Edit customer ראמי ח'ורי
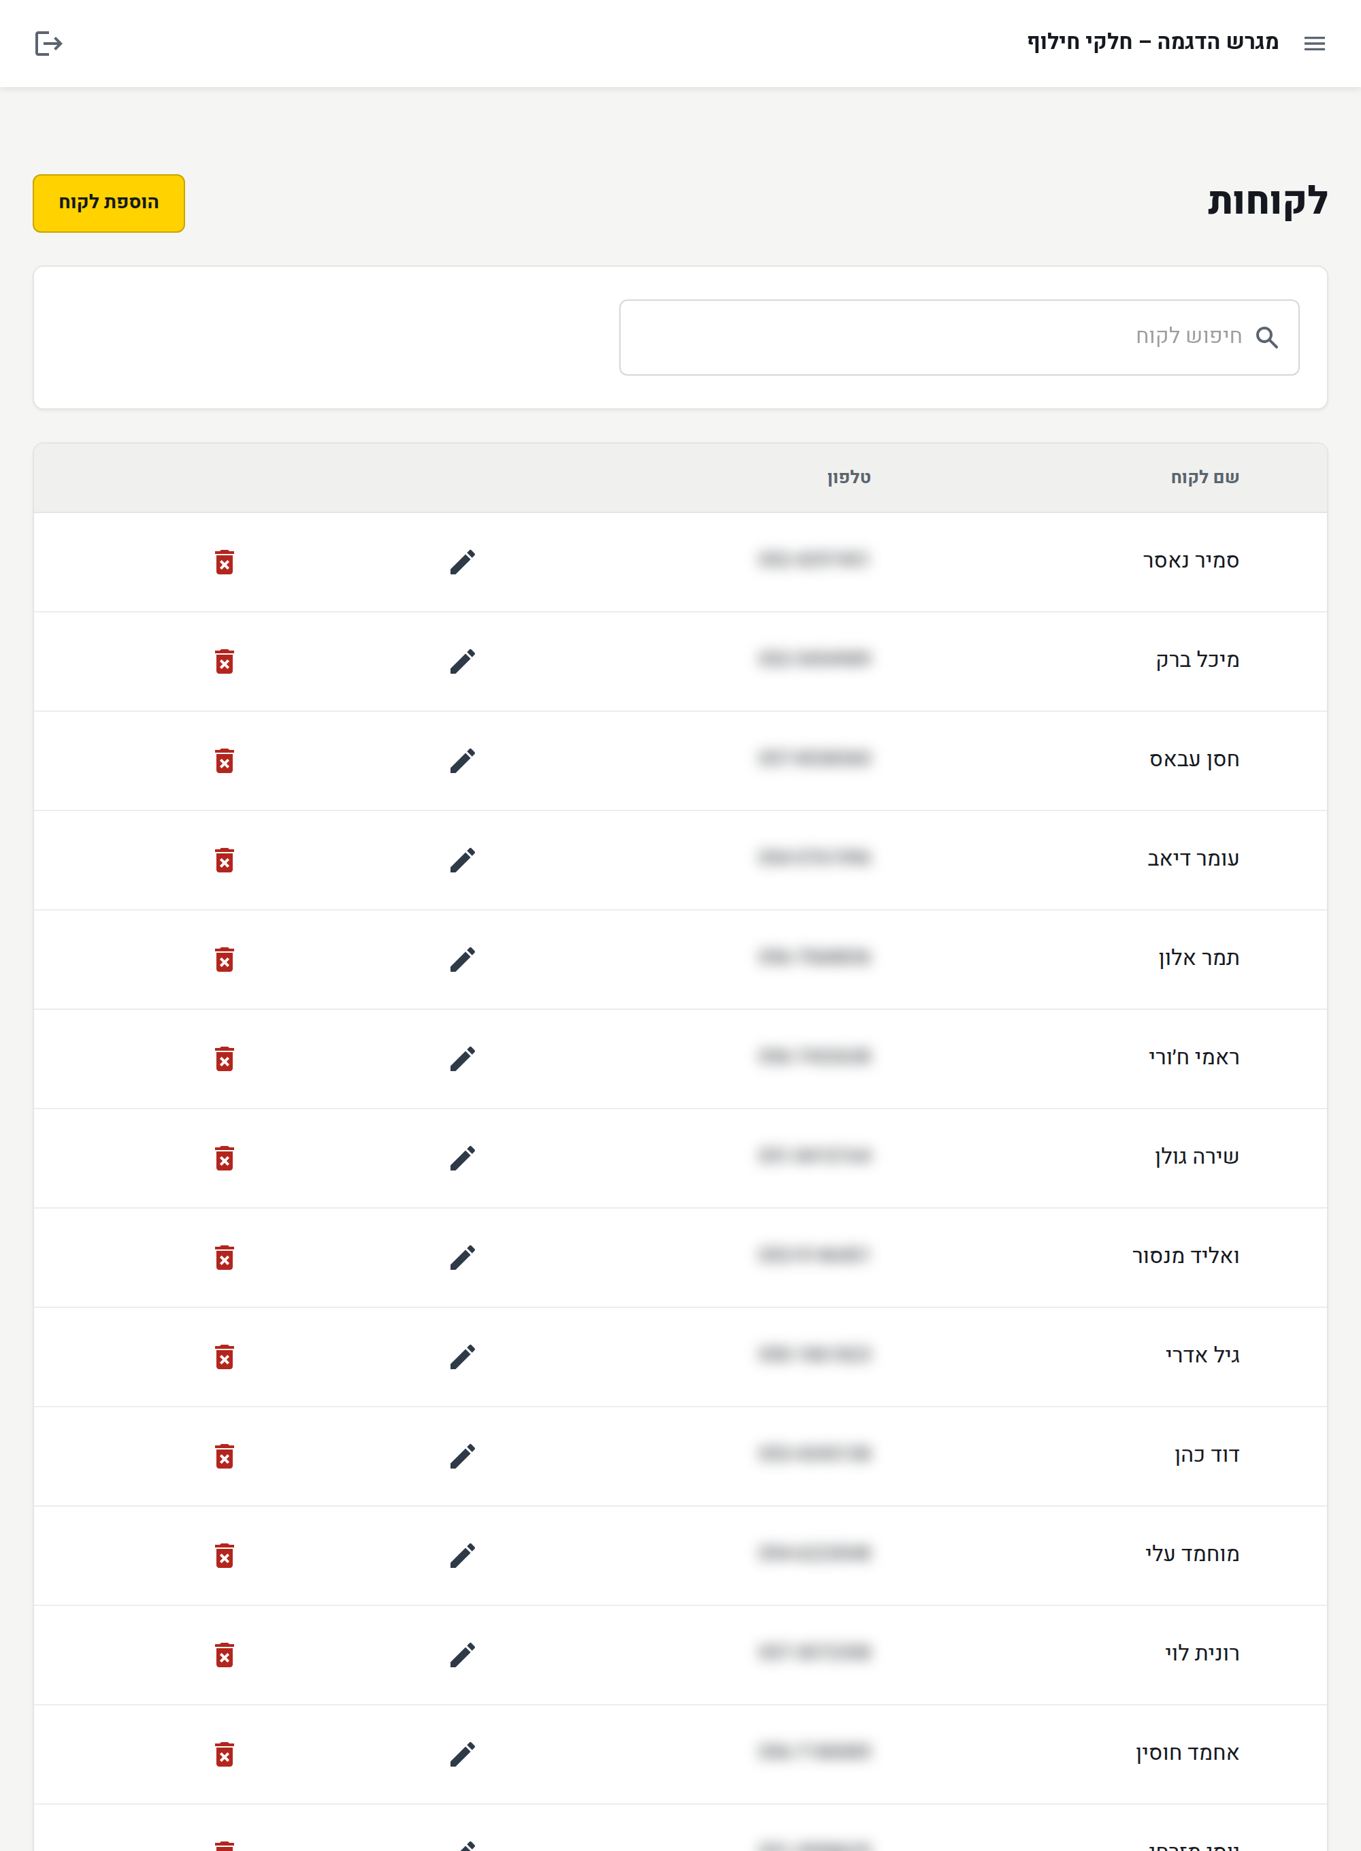1361x1851 pixels. tap(462, 1058)
